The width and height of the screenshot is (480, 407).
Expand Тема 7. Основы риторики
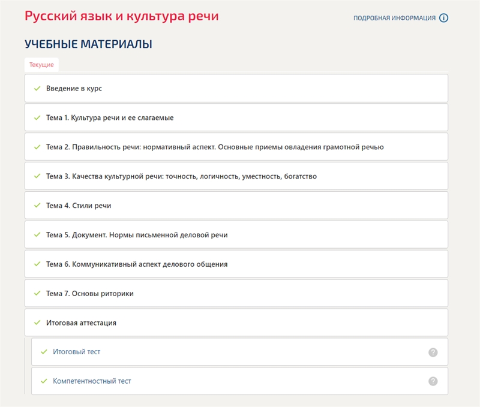pos(236,294)
